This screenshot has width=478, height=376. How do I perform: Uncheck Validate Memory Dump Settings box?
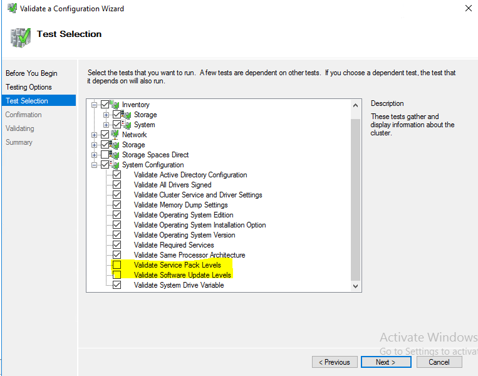click(x=117, y=205)
